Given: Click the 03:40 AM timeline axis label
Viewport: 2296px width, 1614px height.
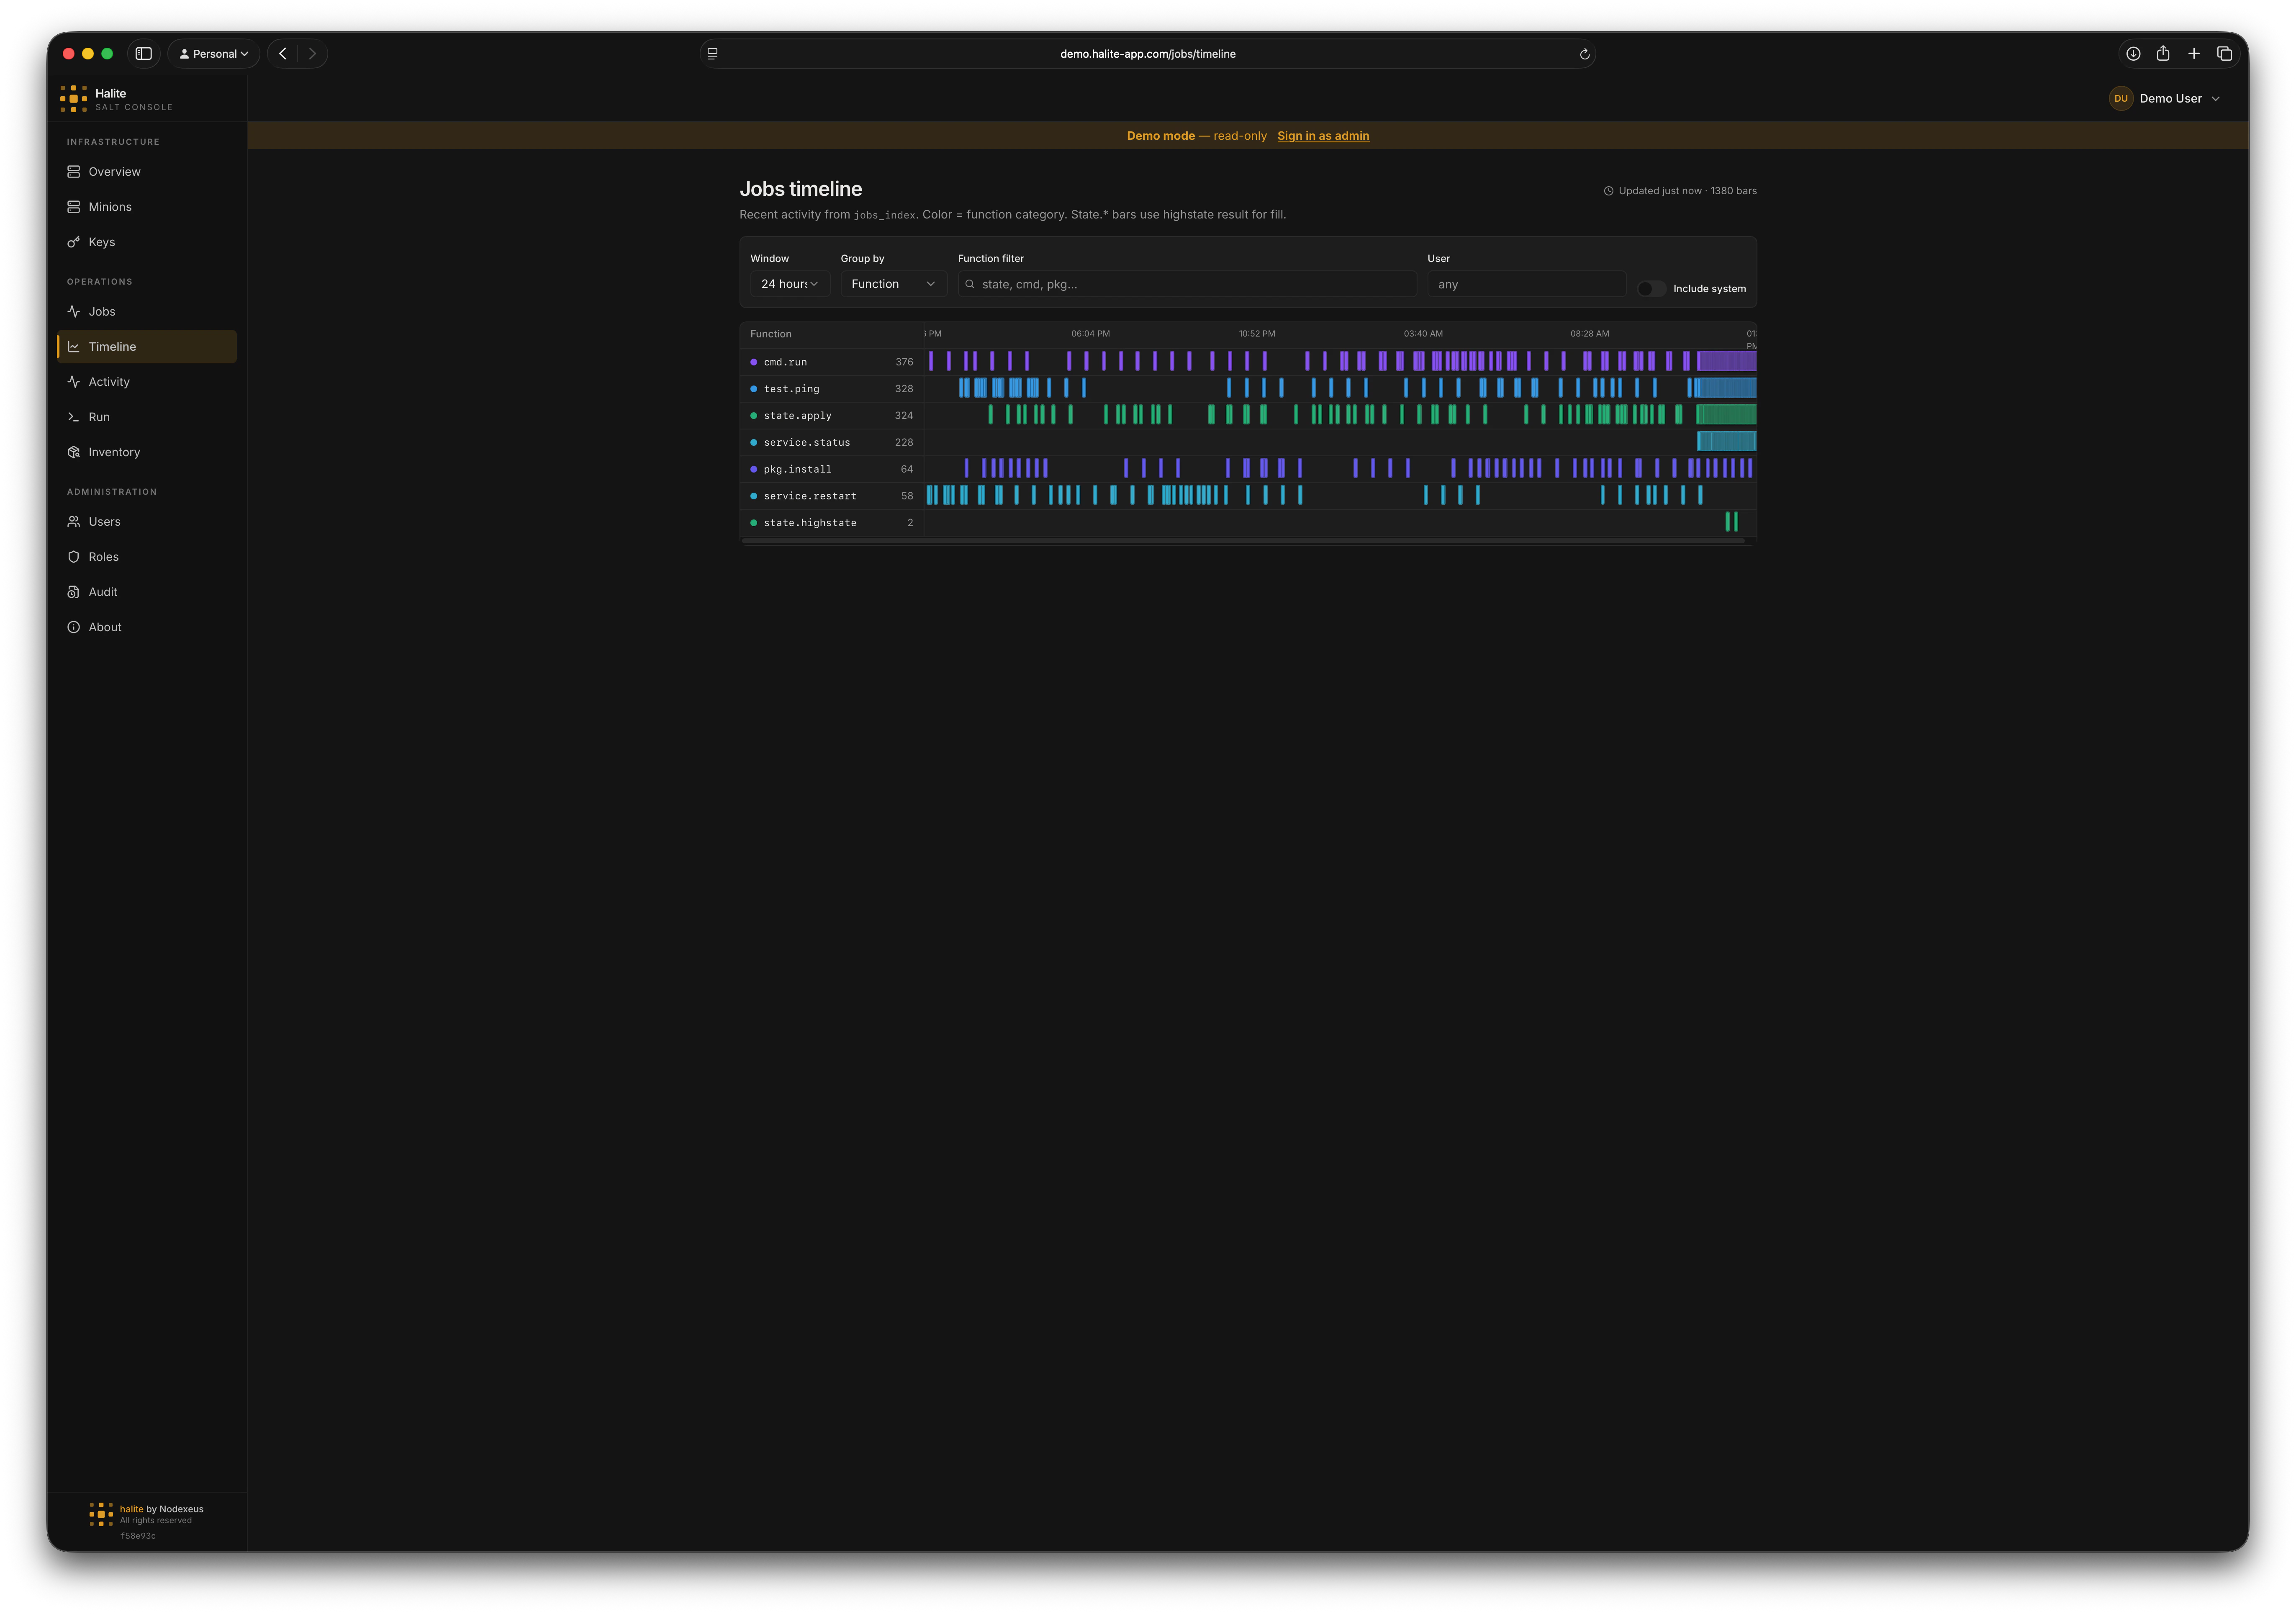Looking at the screenshot, I should pyautogui.click(x=1423, y=334).
